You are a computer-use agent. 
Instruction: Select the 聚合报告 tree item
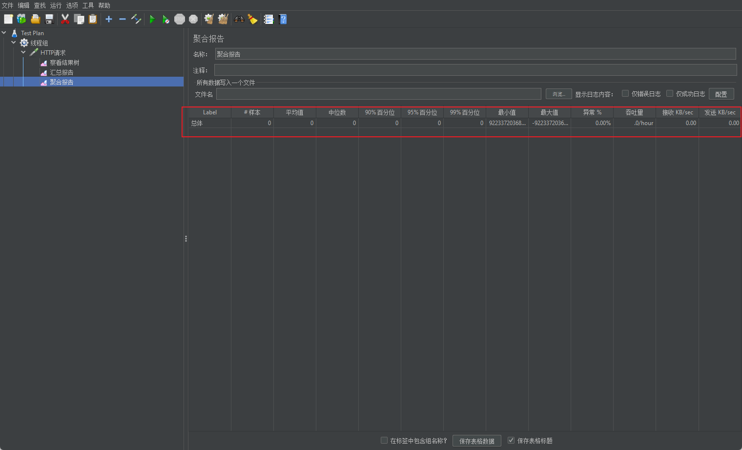[x=61, y=82]
